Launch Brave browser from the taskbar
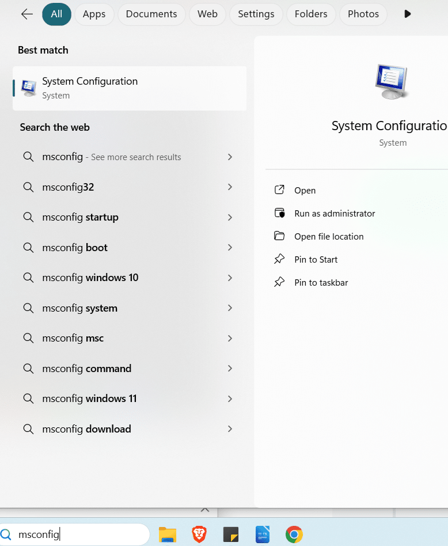 pyautogui.click(x=199, y=534)
